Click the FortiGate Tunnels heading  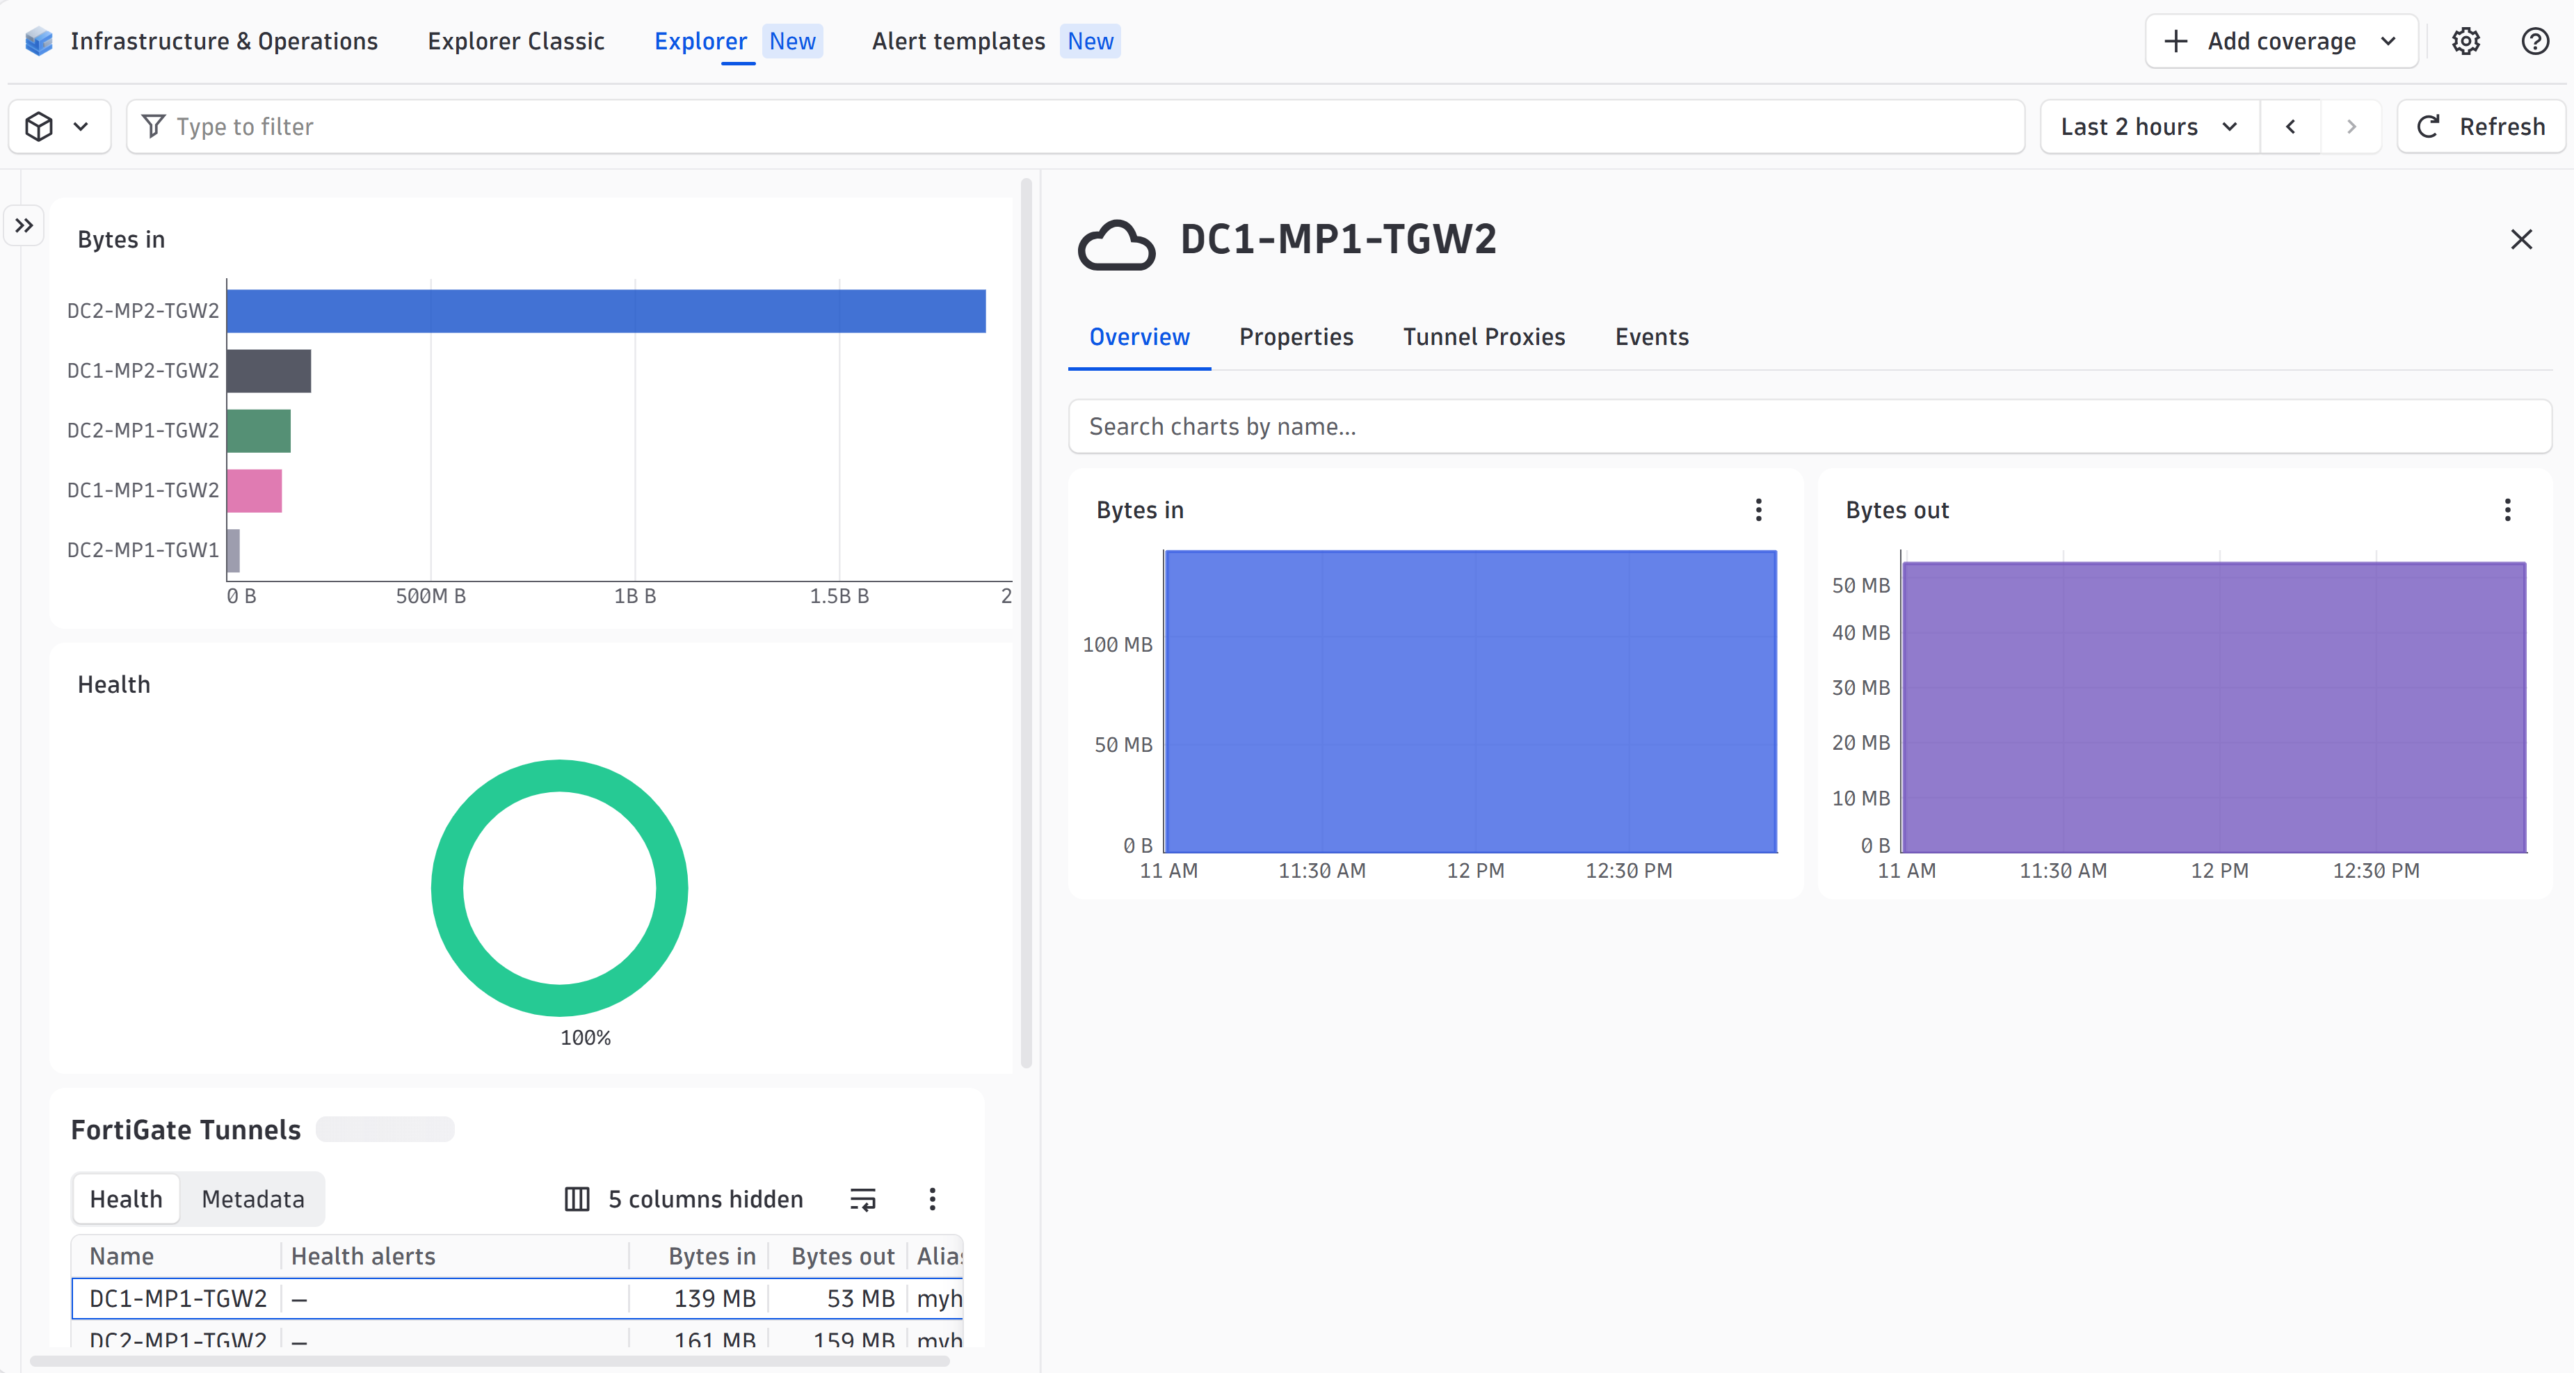pos(186,1130)
